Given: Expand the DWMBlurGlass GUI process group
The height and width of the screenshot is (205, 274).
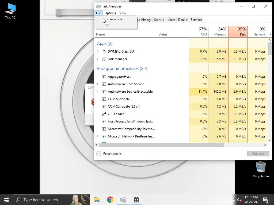Looking at the screenshot, I should pyautogui.click(x=98, y=52).
